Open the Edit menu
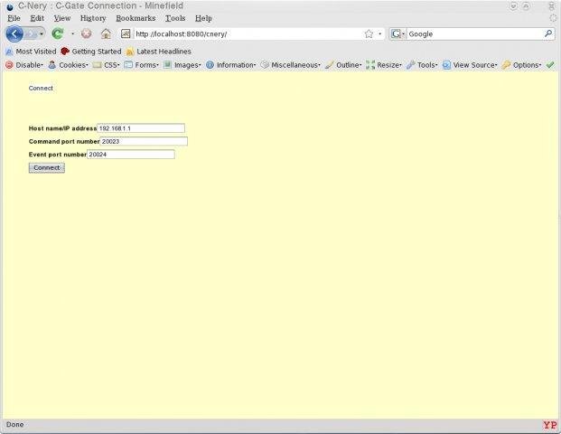 coord(37,18)
